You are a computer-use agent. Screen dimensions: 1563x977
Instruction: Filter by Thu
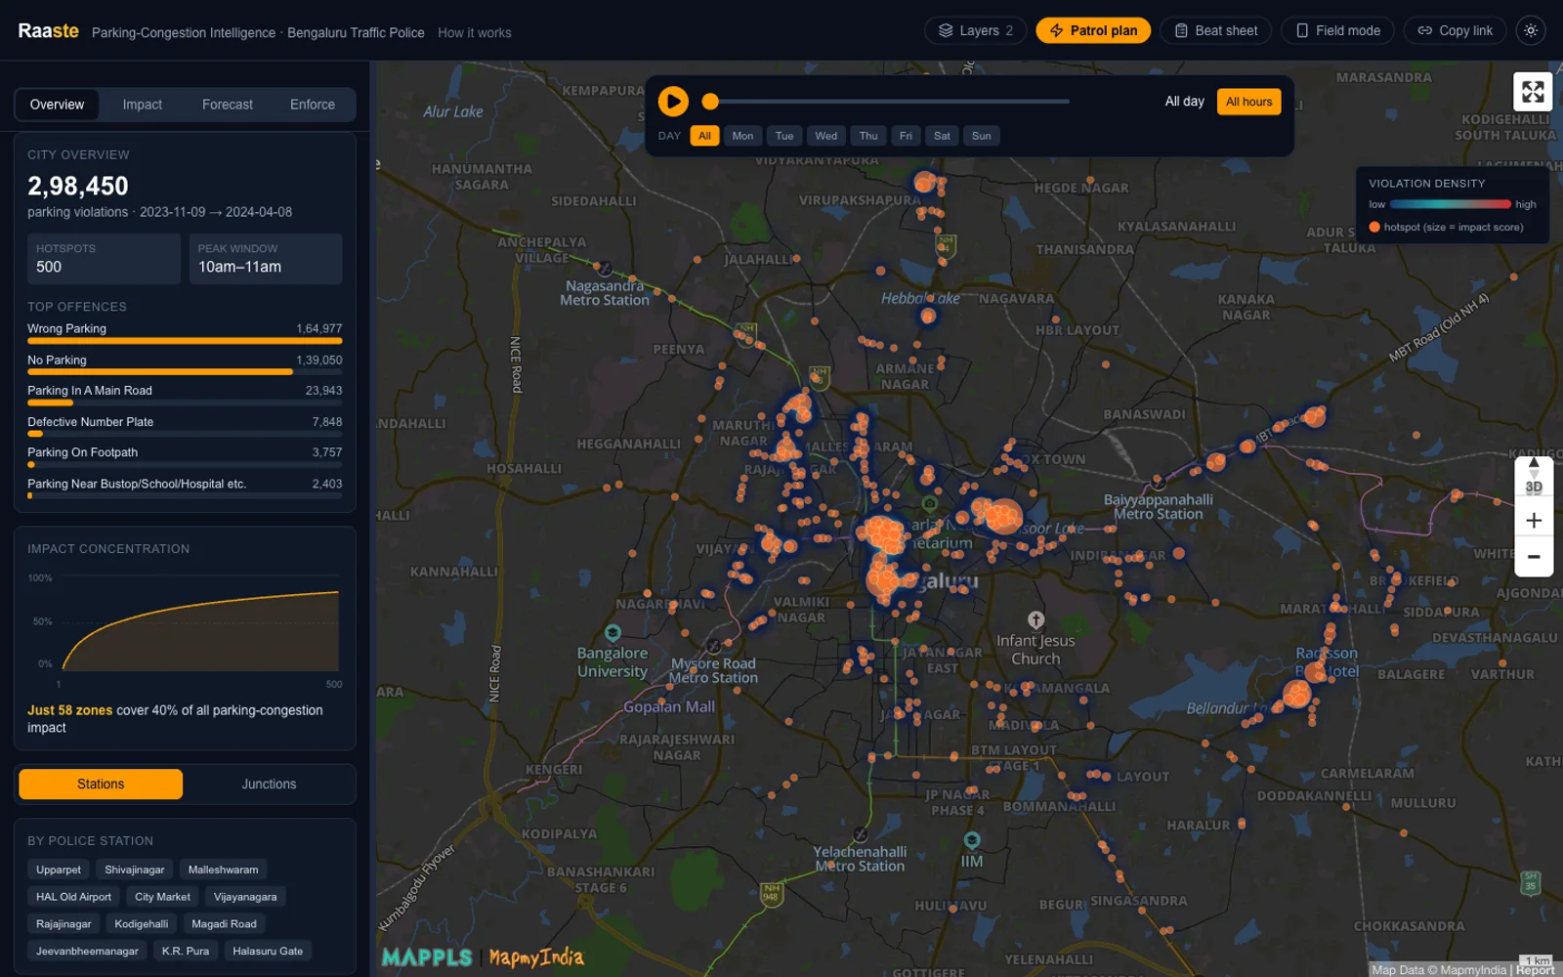coord(868,136)
